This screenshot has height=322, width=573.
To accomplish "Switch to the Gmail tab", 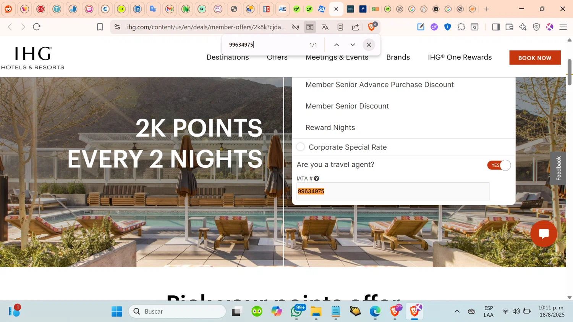I will [170, 9].
